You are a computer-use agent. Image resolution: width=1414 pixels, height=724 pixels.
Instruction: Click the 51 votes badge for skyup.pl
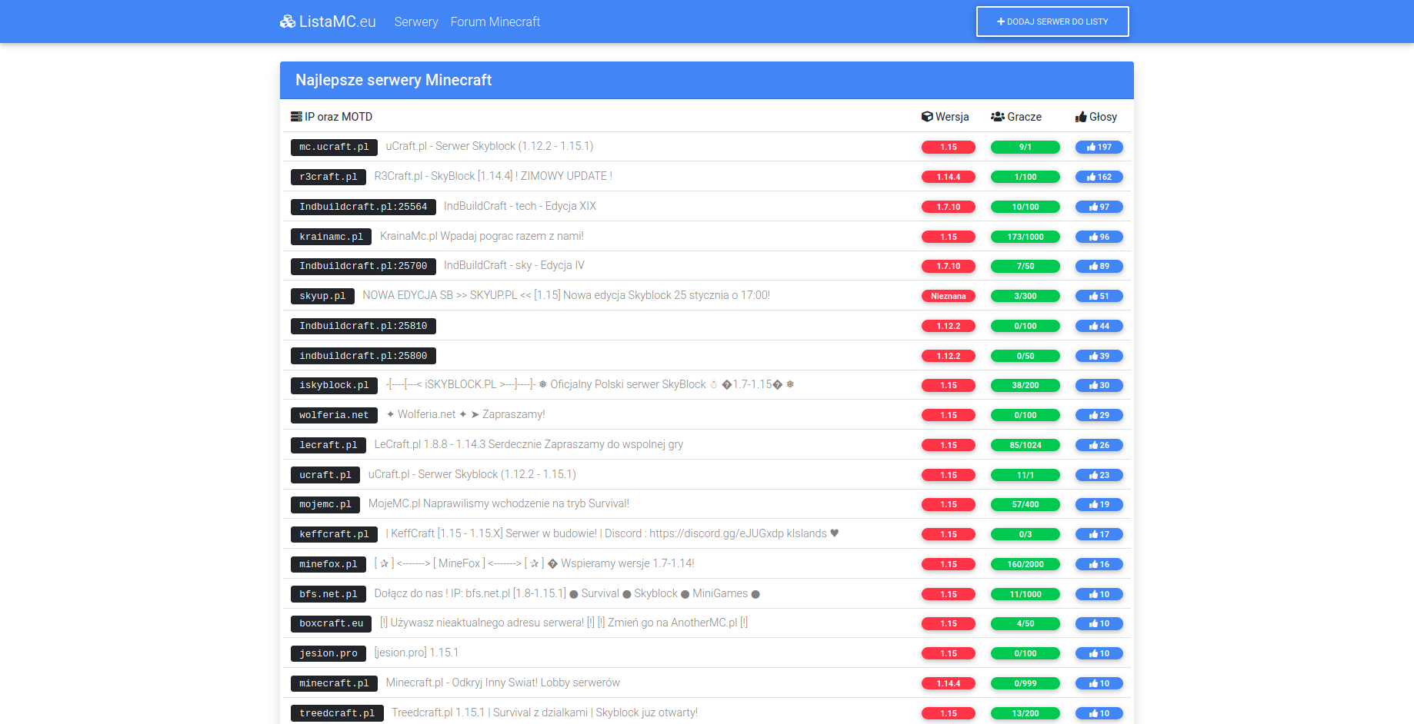[1099, 296]
